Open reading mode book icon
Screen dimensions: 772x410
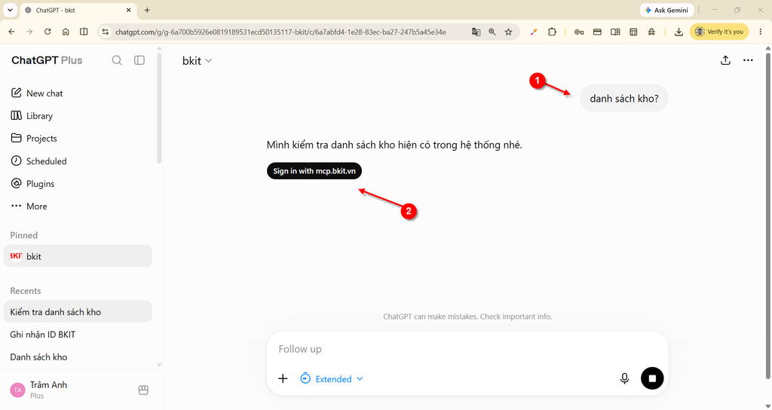coord(615,32)
